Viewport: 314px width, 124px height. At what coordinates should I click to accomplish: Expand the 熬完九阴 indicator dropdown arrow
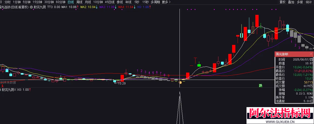(31, 7)
